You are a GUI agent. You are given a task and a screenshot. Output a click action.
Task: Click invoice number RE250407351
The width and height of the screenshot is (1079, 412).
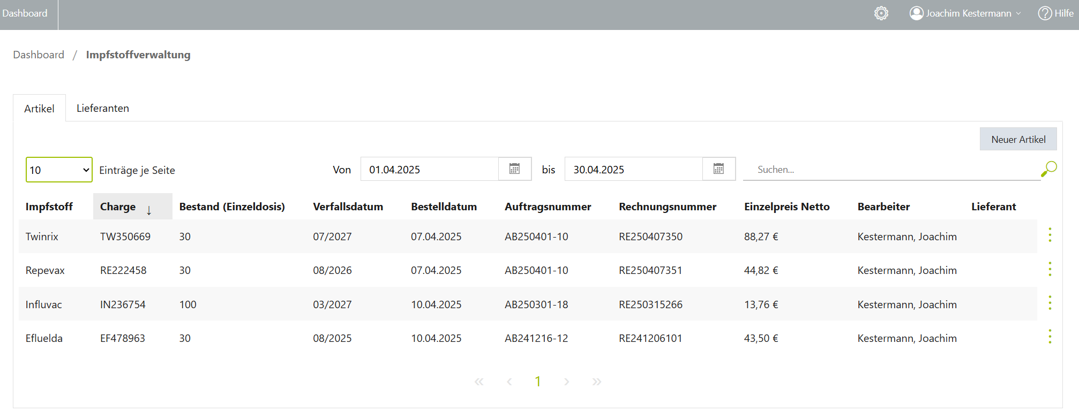pos(651,270)
